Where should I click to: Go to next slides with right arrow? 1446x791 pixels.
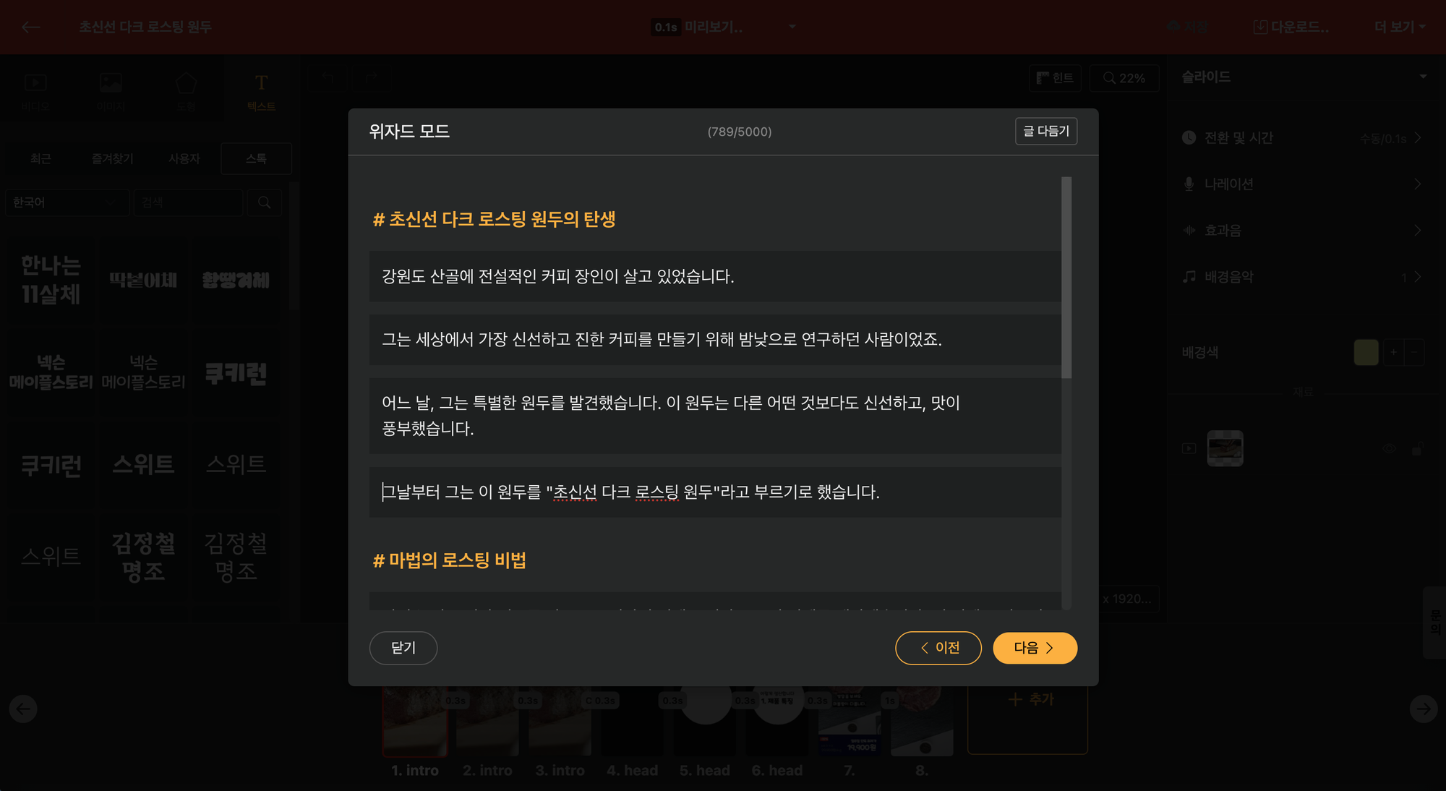pos(1424,709)
